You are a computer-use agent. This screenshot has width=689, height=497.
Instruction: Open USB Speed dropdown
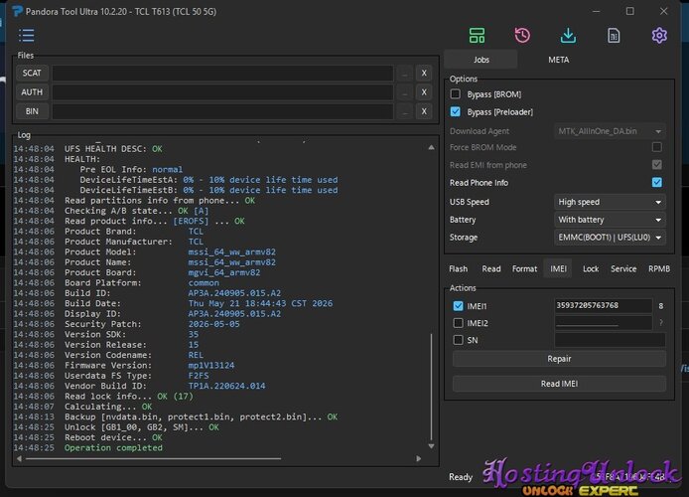point(610,202)
